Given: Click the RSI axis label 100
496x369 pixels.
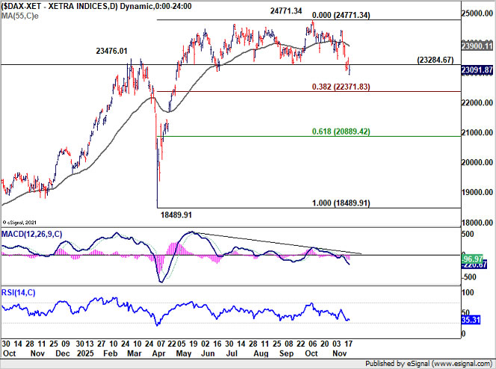Looking at the screenshot, I should [x=468, y=293].
